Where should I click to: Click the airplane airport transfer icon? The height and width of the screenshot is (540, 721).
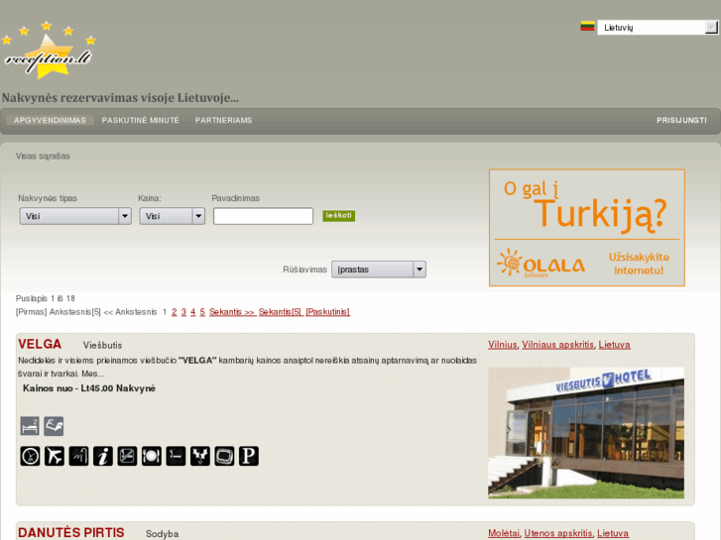[x=55, y=456]
